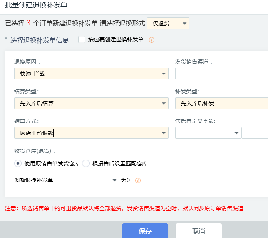Click info icon beside 按包裹创建退换补发单

[152, 40]
